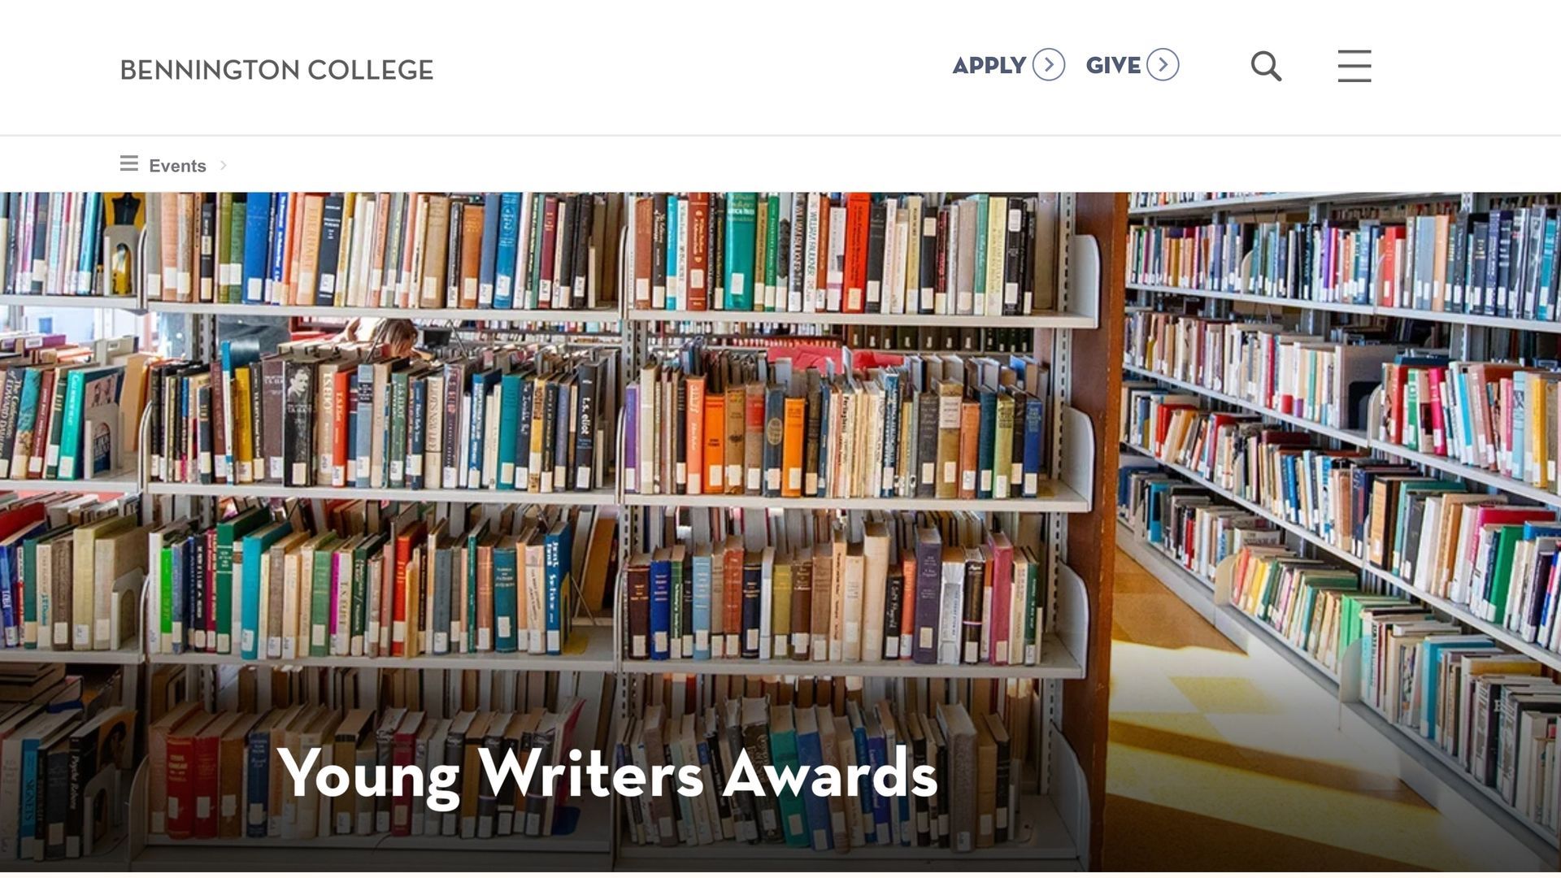Click the Bennington College logo
The height and width of the screenshot is (878, 1561).
(276, 70)
